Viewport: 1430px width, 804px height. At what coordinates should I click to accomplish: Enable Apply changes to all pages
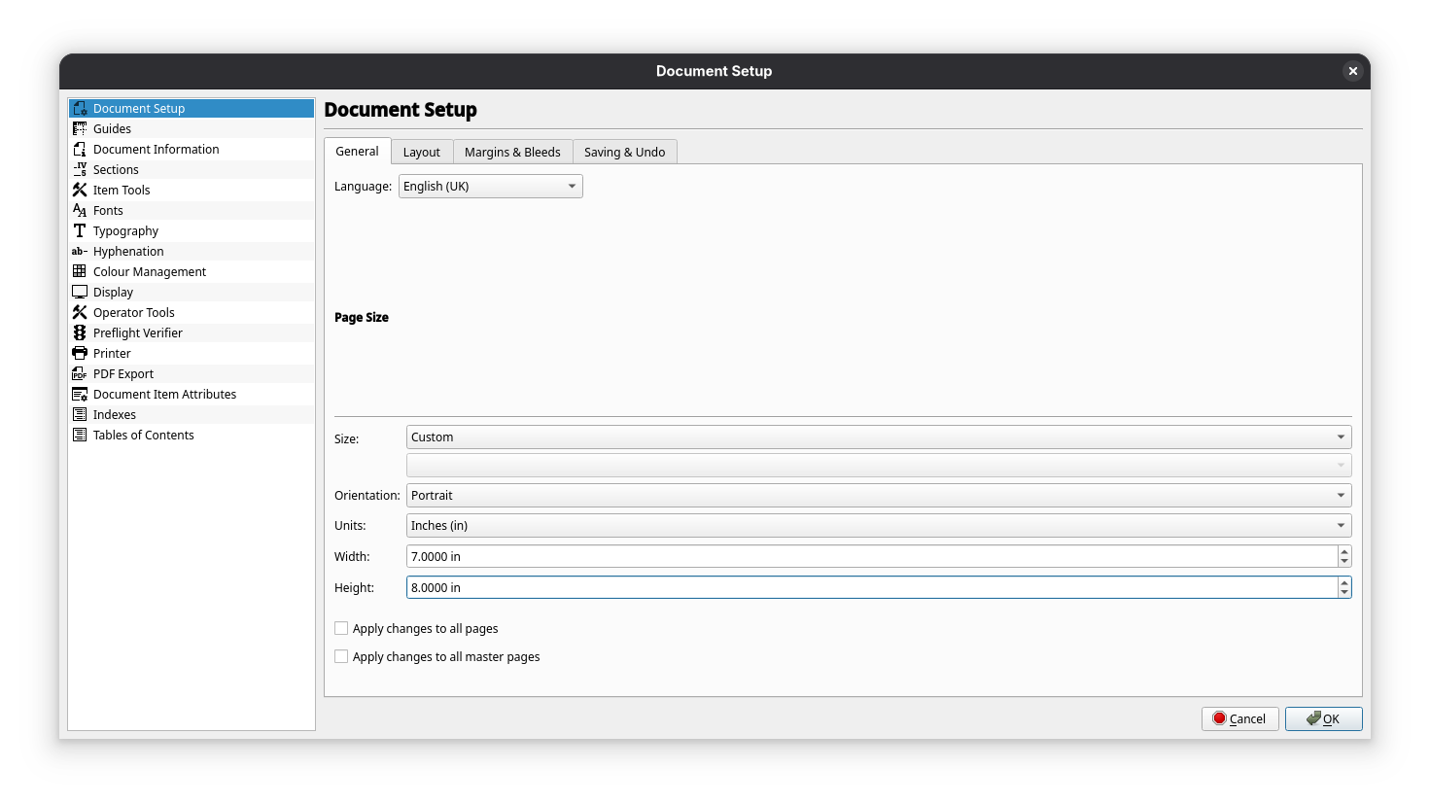click(x=341, y=628)
